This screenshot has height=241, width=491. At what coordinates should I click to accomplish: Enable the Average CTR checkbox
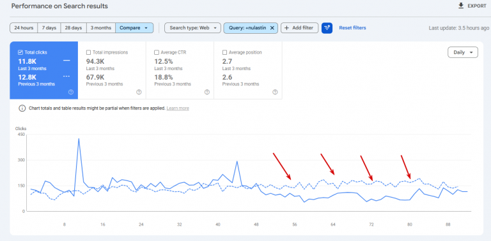pyautogui.click(x=157, y=52)
